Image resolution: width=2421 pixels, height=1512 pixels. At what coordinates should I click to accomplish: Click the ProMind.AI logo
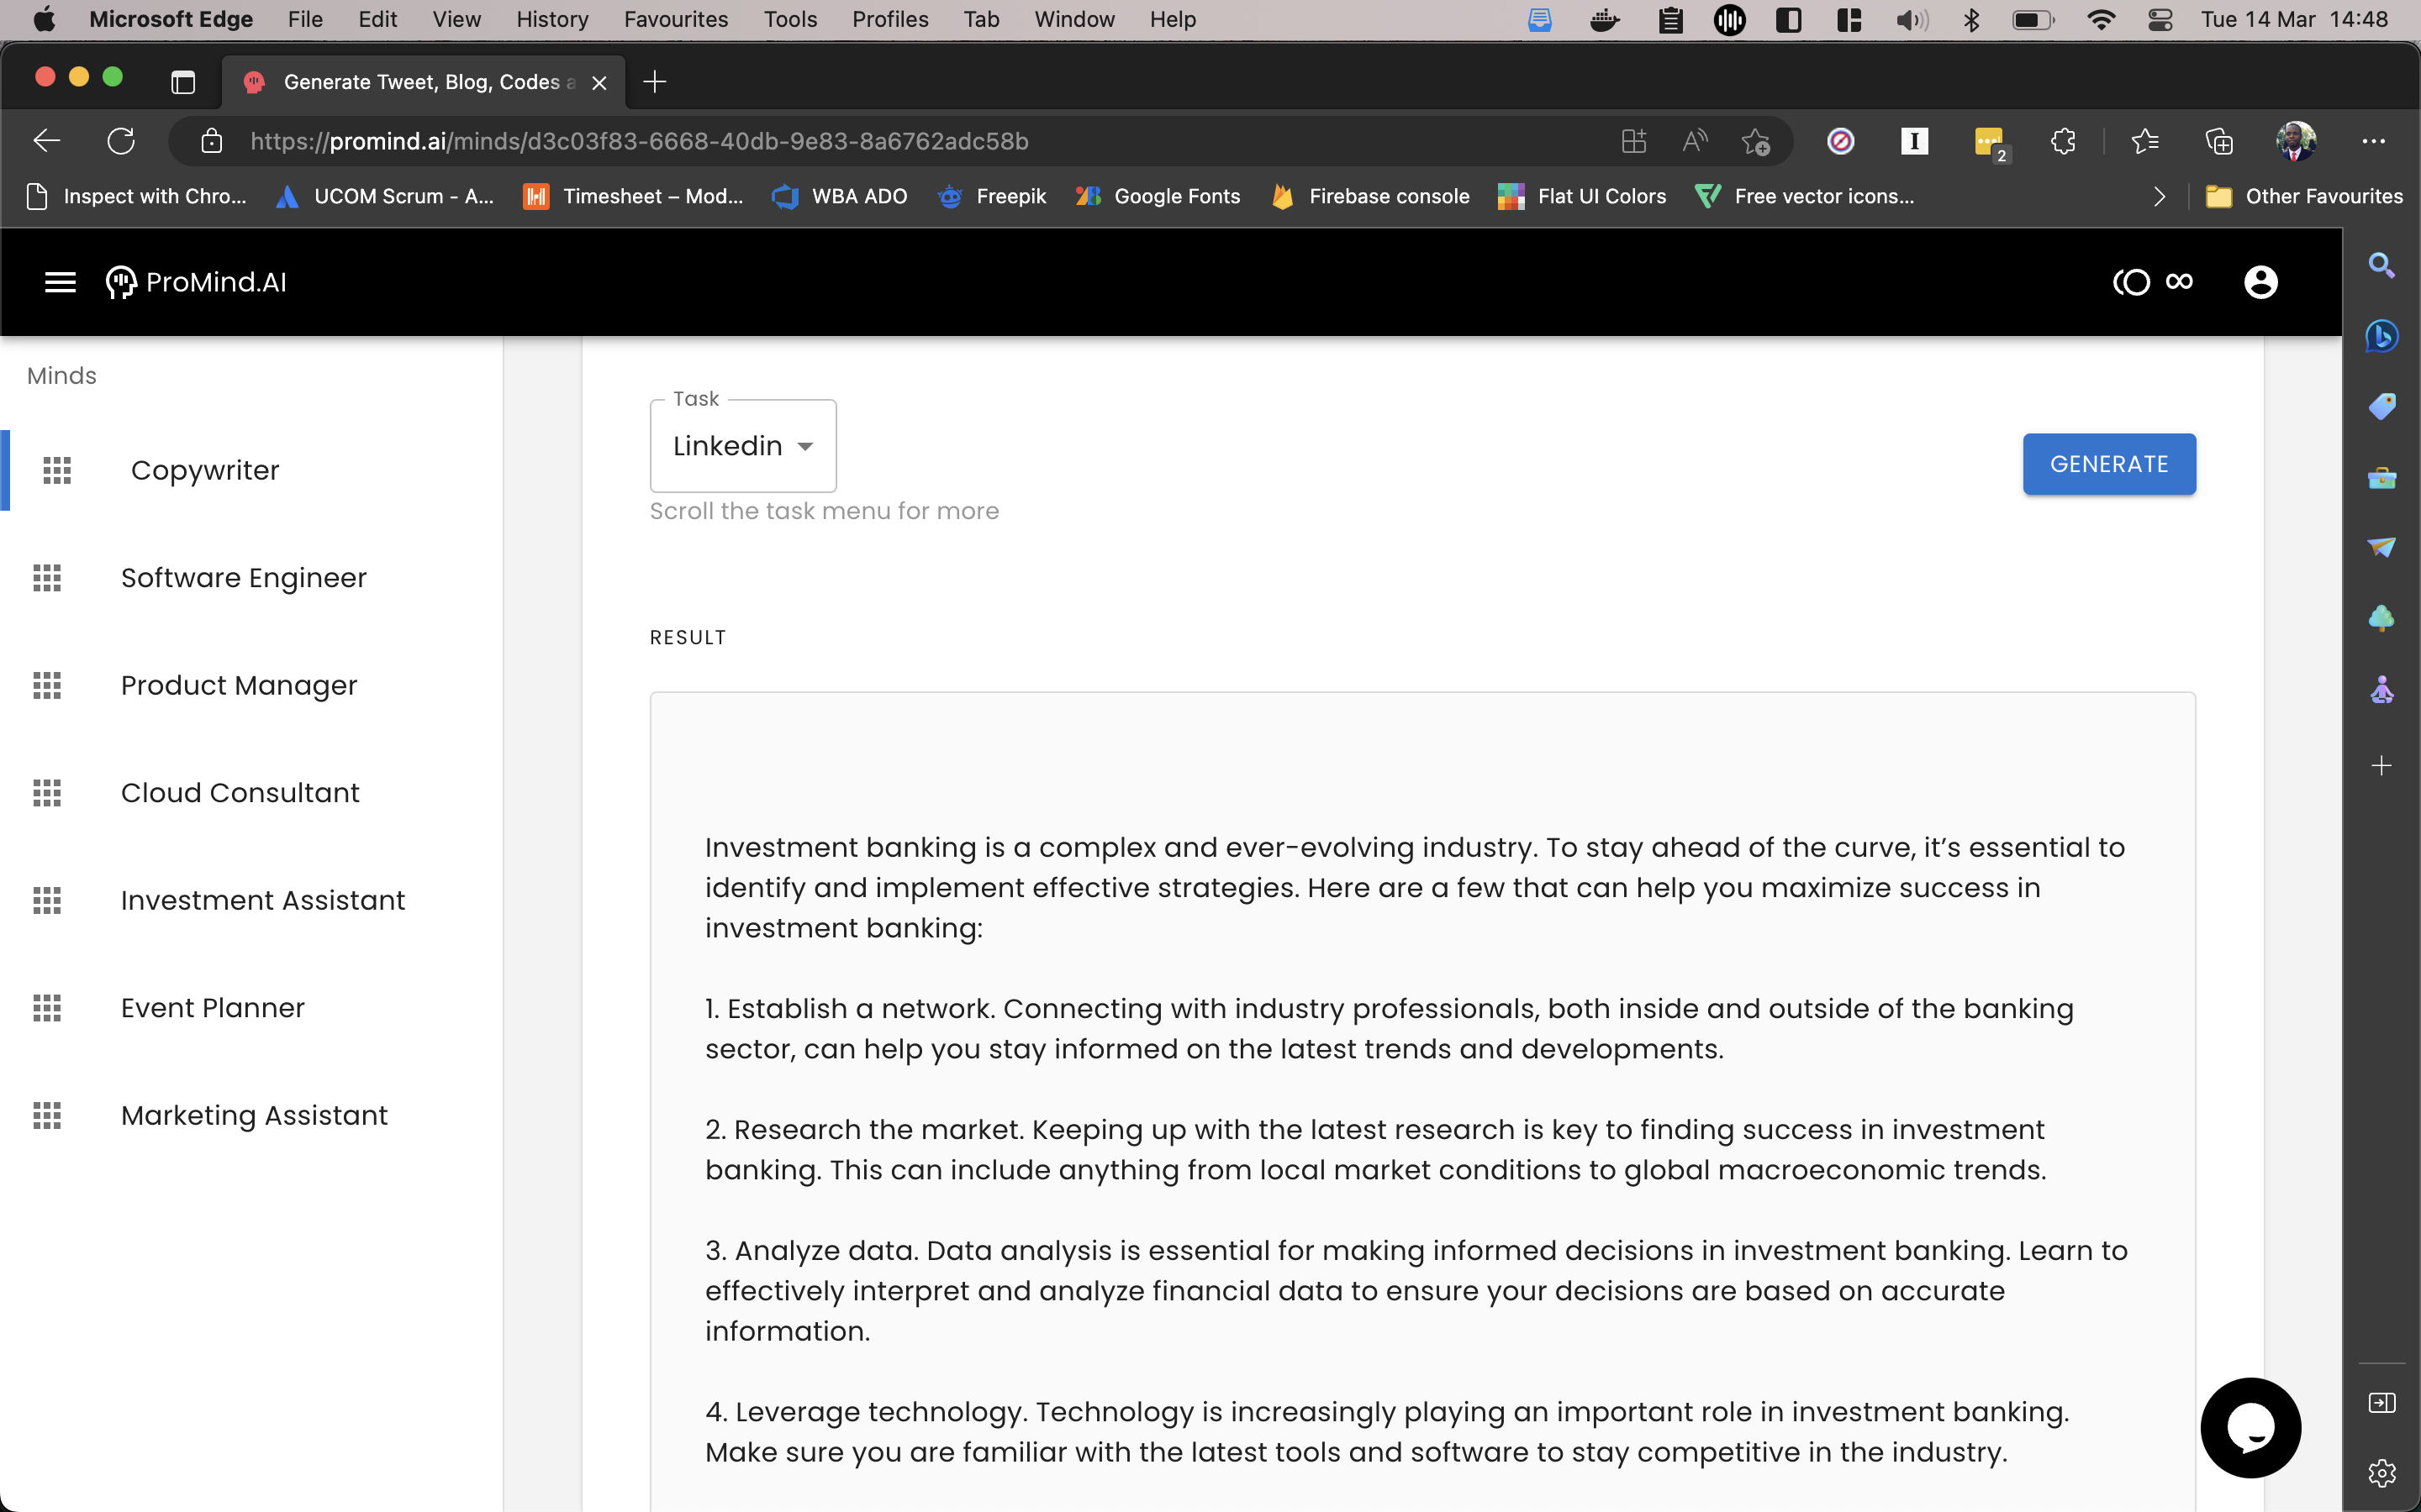(196, 282)
